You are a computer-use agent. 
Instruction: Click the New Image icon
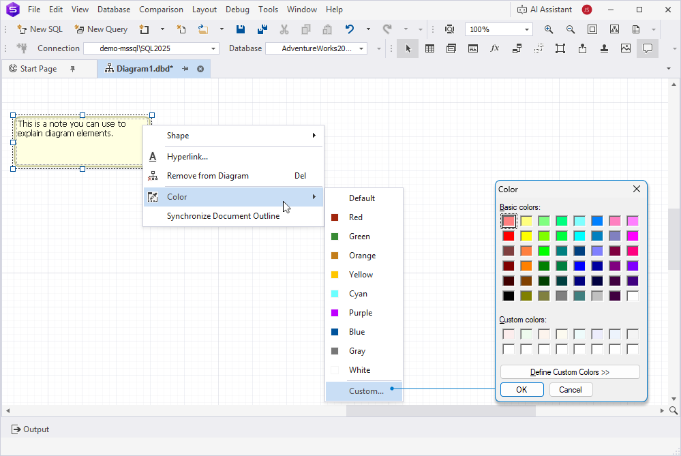tap(625, 48)
